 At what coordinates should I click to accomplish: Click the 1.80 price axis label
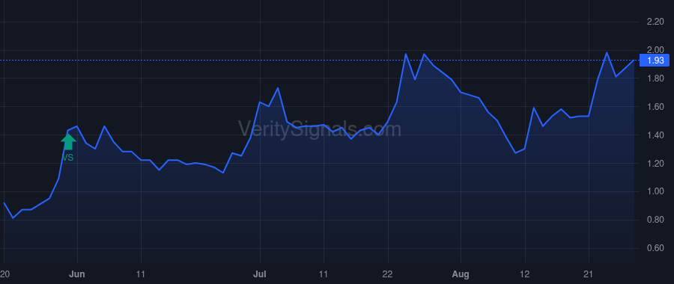655,78
